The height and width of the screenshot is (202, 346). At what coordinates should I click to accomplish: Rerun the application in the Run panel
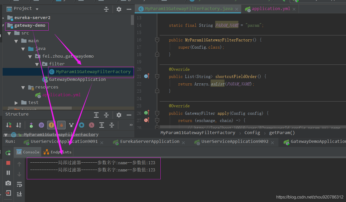point(8,152)
